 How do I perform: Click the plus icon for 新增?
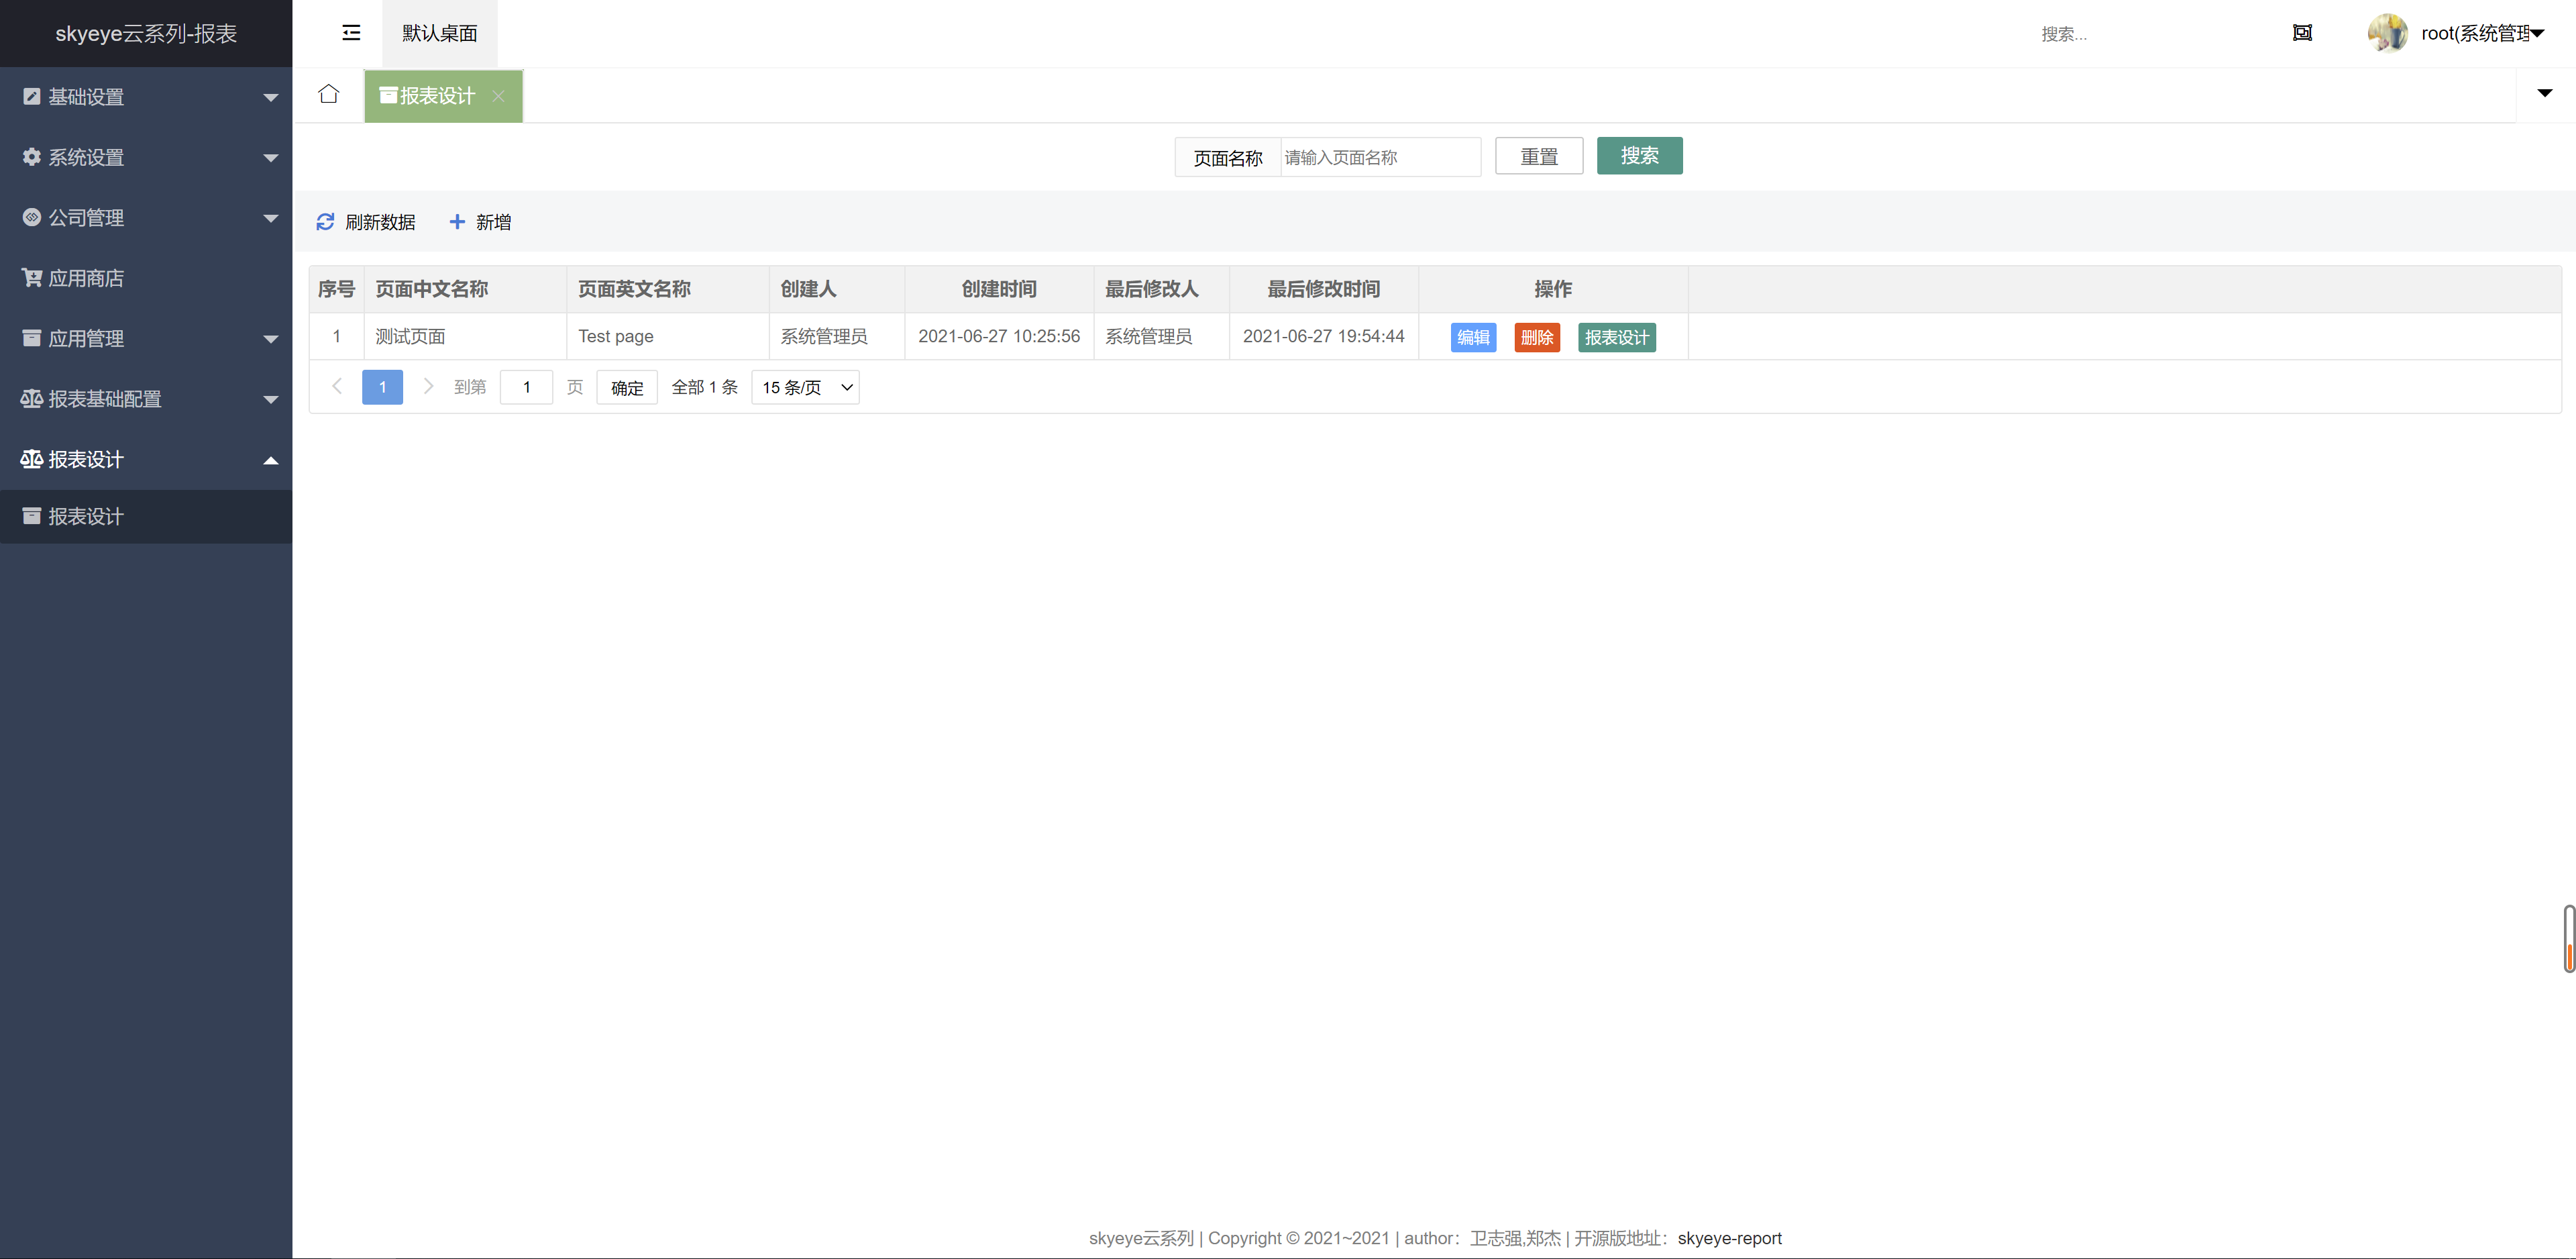tap(457, 222)
